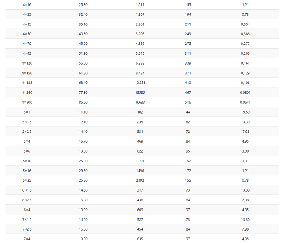Click the 35,10 cell in the 4×35 row
283x243 pixels.
(83, 24)
